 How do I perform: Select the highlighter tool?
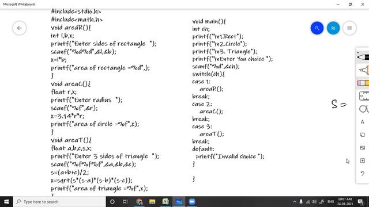point(364,70)
